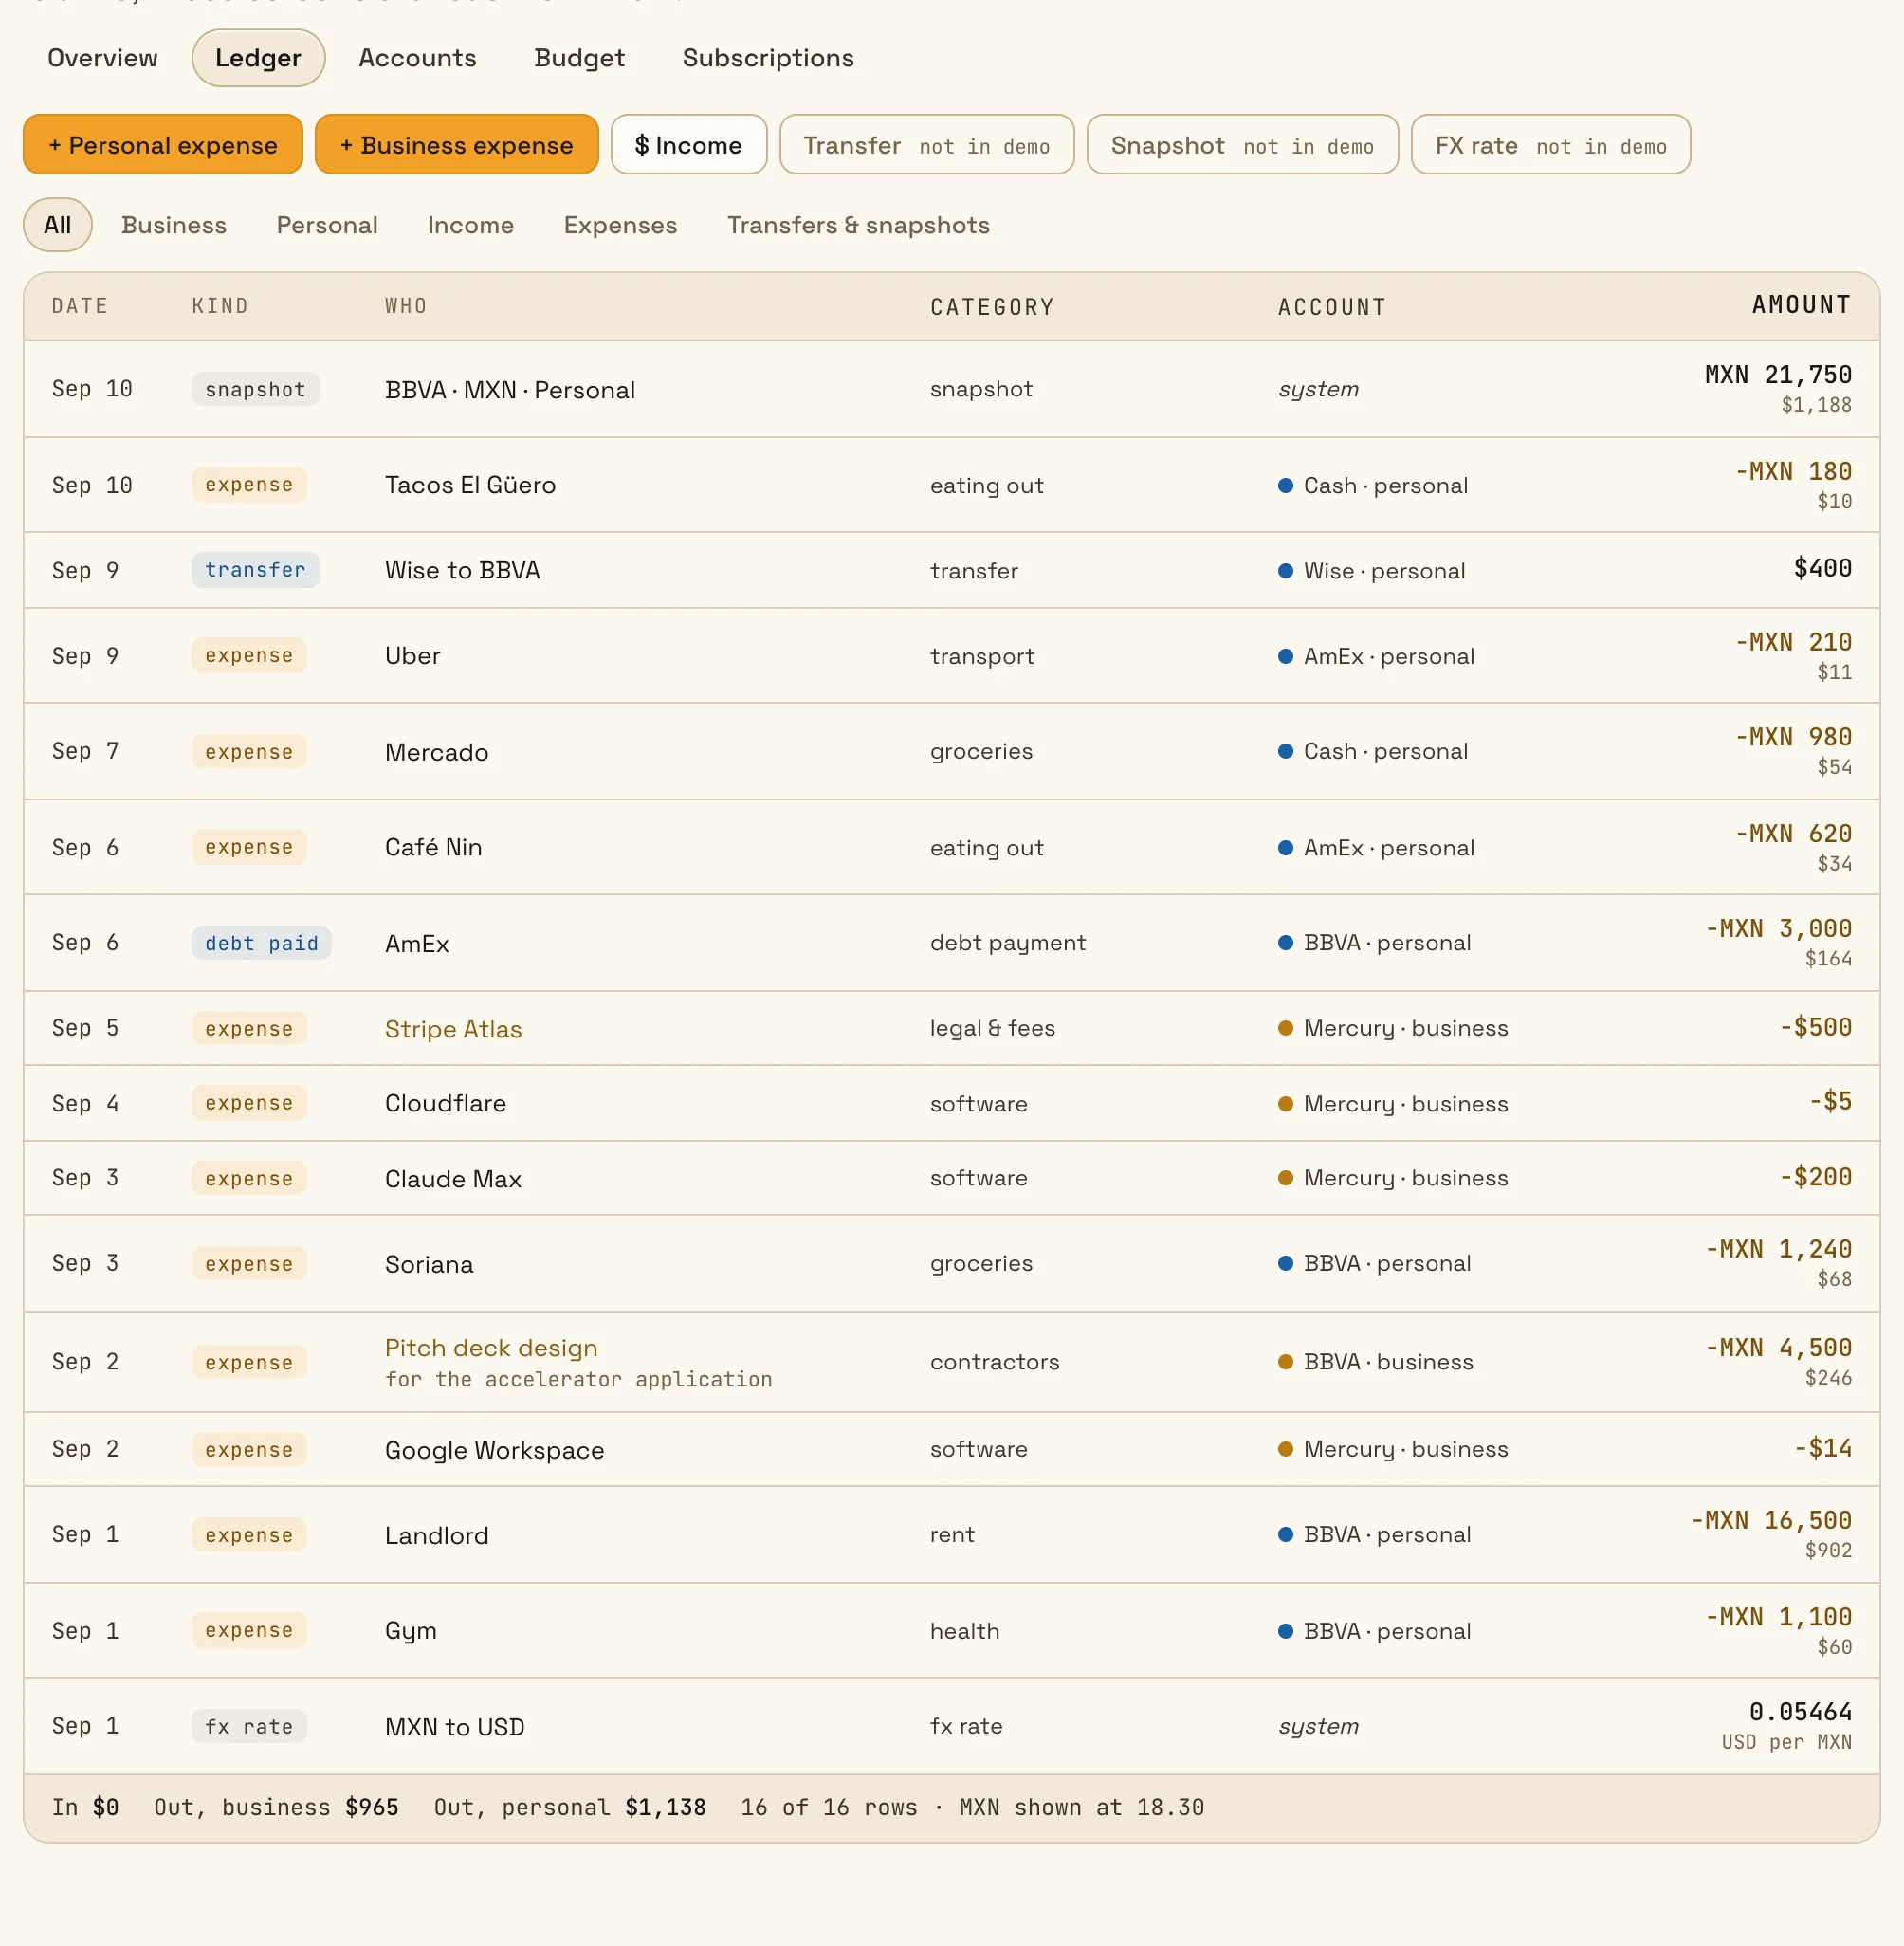Image resolution: width=1904 pixels, height=1946 pixels.
Task: Open the Stripe Atlas link
Action: [x=453, y=1029]
